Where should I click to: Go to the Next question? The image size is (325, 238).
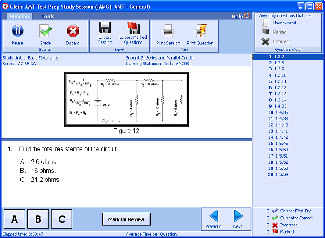point(238,218)
